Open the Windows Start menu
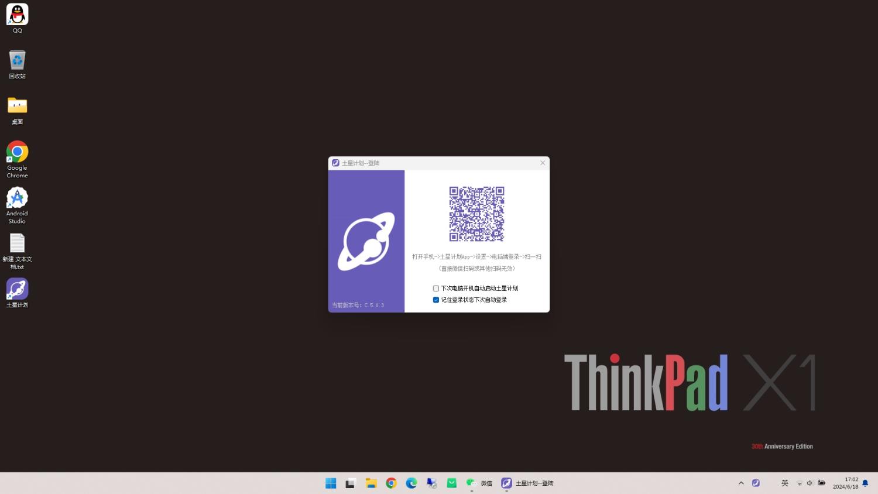This screenshot has height=494, width=878. pos(331,483)
